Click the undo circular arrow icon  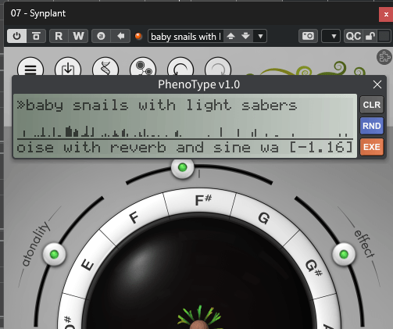(180, 69)
